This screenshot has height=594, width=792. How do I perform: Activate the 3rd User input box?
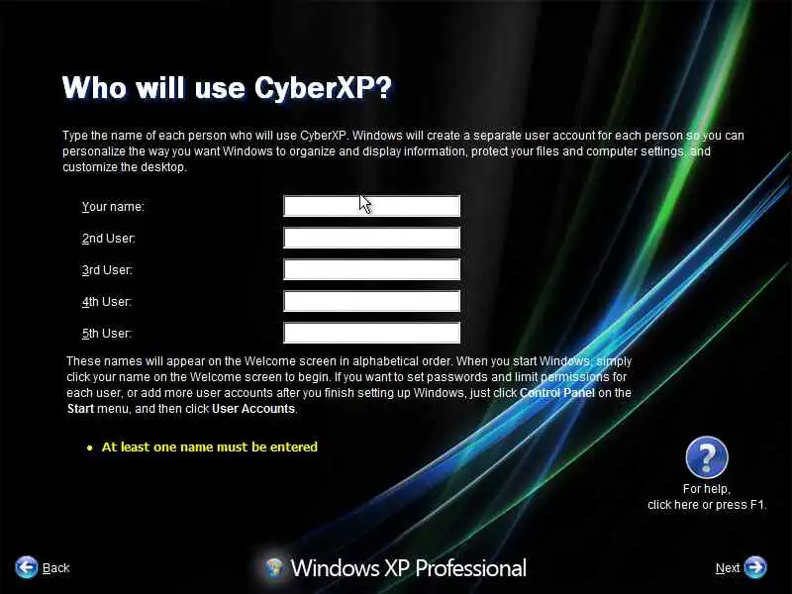(372, 269)
